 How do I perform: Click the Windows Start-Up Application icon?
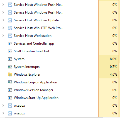pos(10,98)
